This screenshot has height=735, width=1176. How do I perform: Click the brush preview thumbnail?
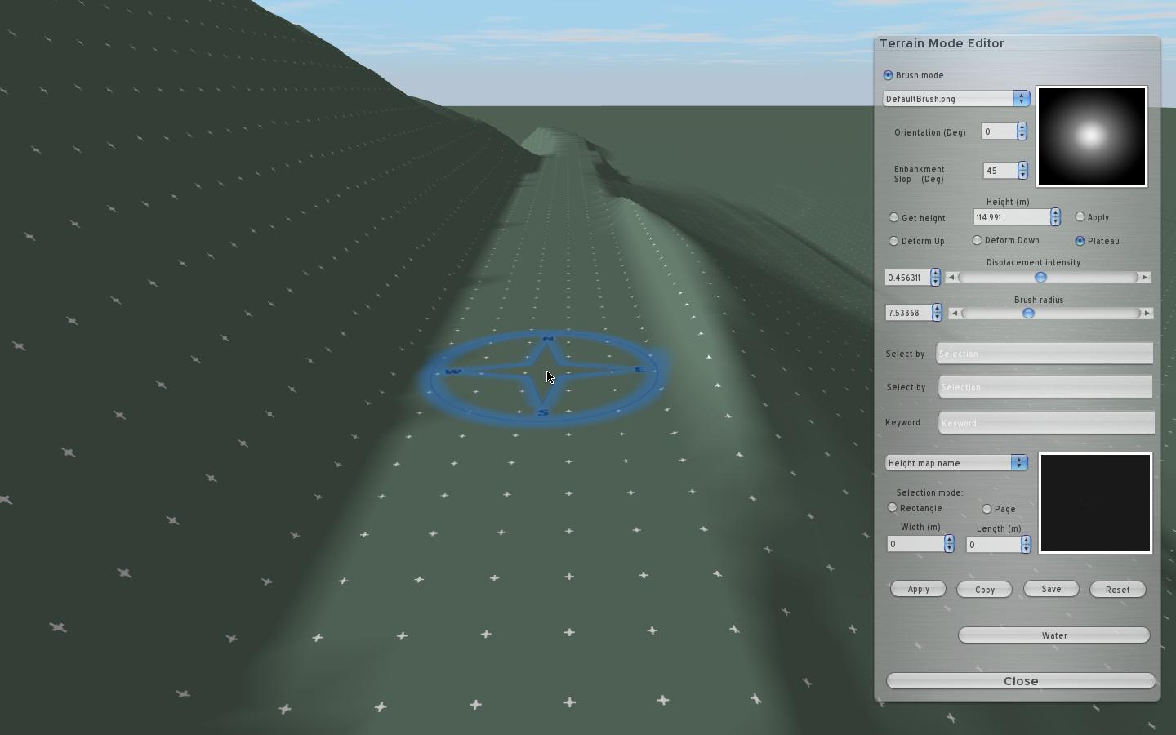click(1091, 136)
